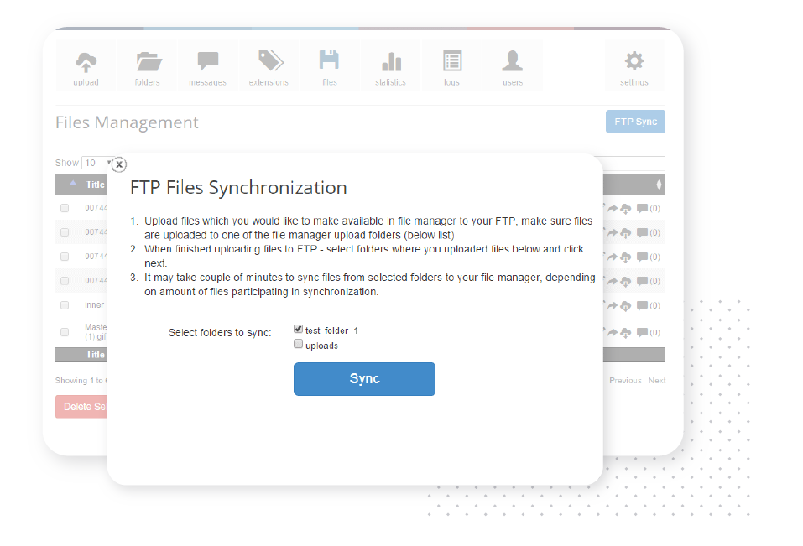Check the uploads folder checkbox
This screenshot has width=803, height=546.
tap(299, 344)
